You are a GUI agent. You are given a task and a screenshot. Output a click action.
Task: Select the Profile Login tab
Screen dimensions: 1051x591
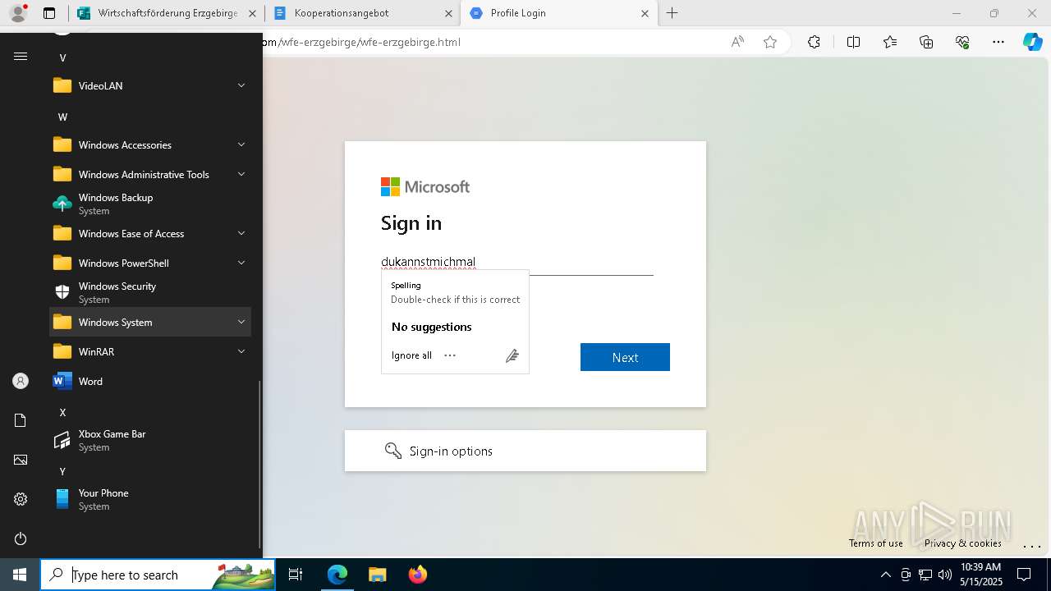coord(558,13)
